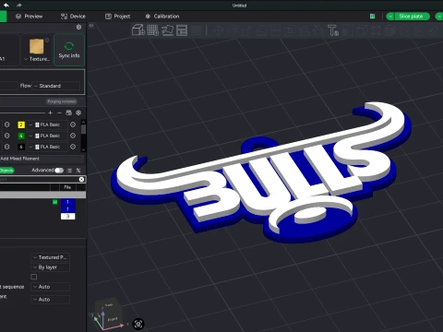Click the view orientation cube
This screenshot has width=443, height=332.
coord(108,314)
